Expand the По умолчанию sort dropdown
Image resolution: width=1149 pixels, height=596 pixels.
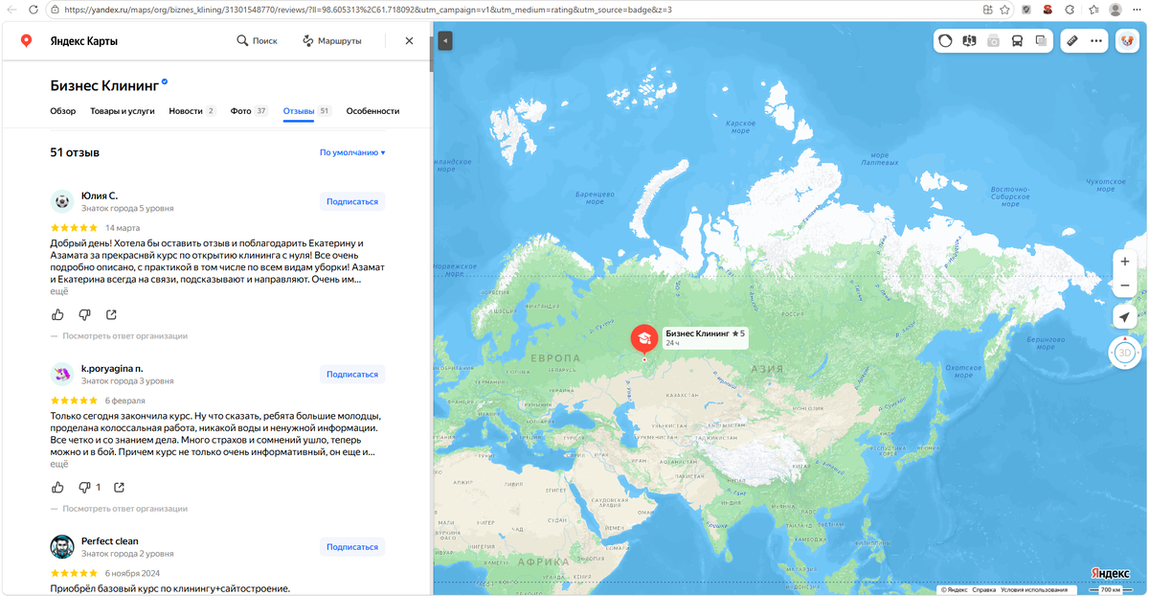point(352,152)
